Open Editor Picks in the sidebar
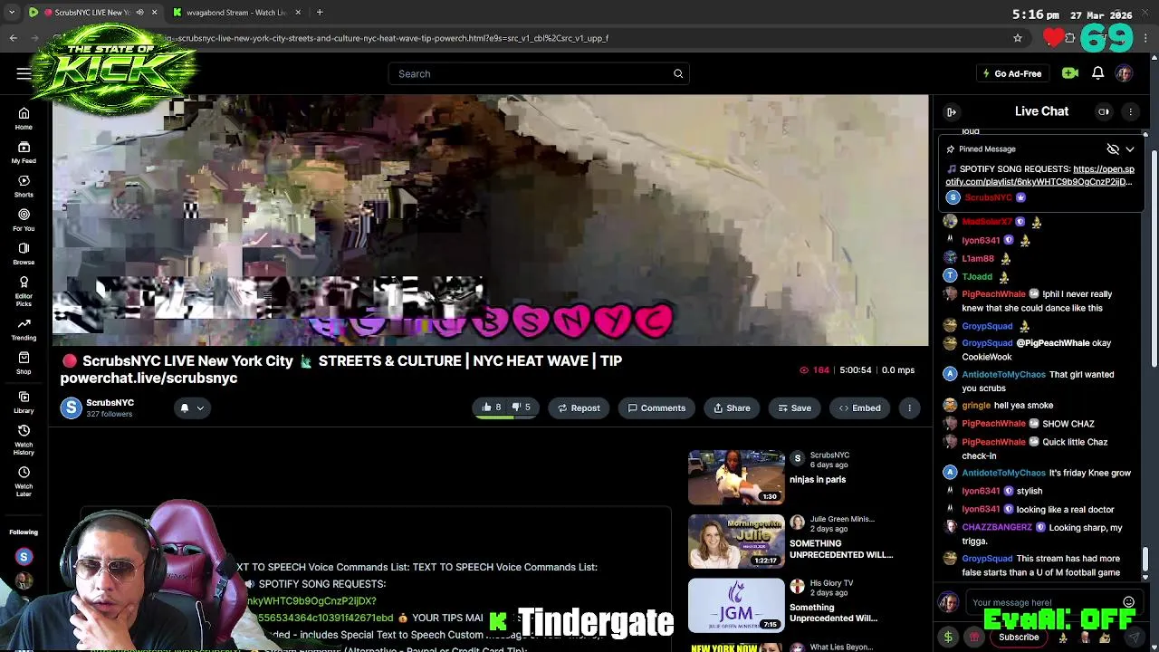This screenshot has width=1159, height=652. [x=24, y=291]
